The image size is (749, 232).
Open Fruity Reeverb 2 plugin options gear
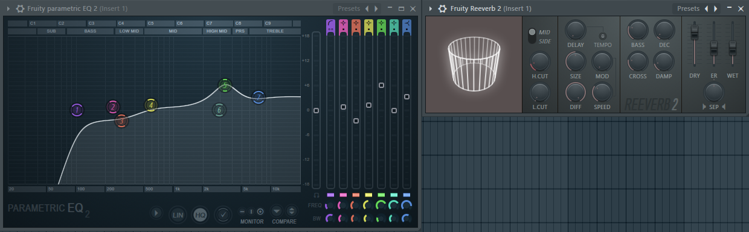(x=442, y=8)
